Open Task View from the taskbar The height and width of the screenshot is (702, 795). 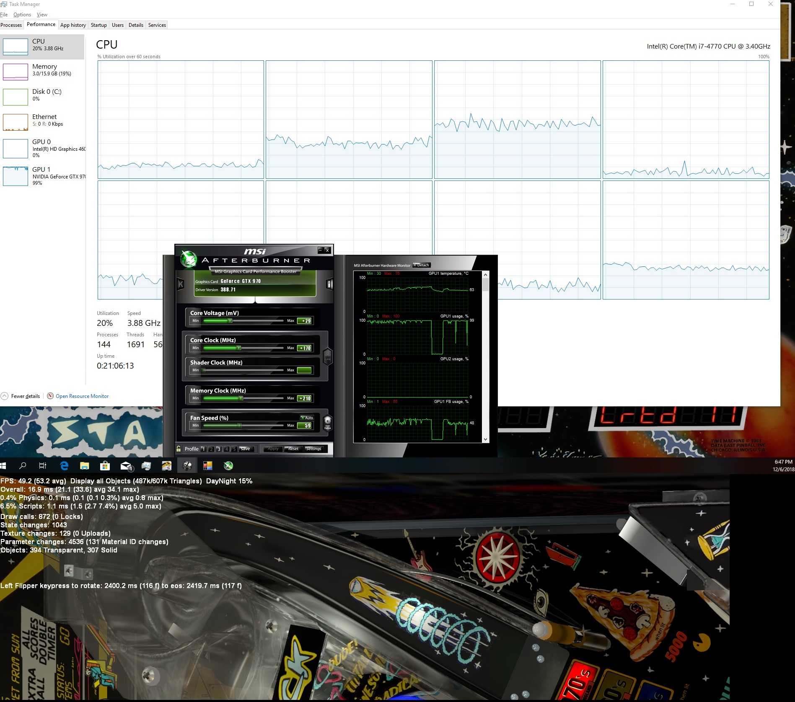(43, 466)
